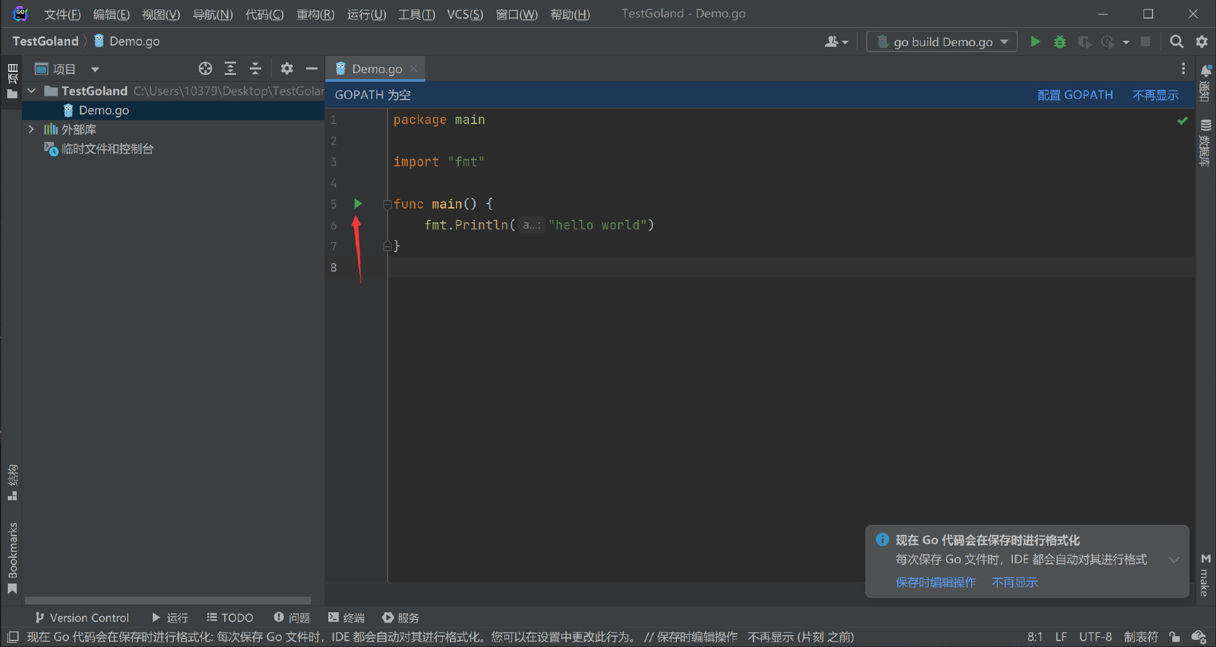1216x647 pixels.
Task: Toggle the project tool window sidebar button
Action: pyautogui.click(x=13, y=81)
